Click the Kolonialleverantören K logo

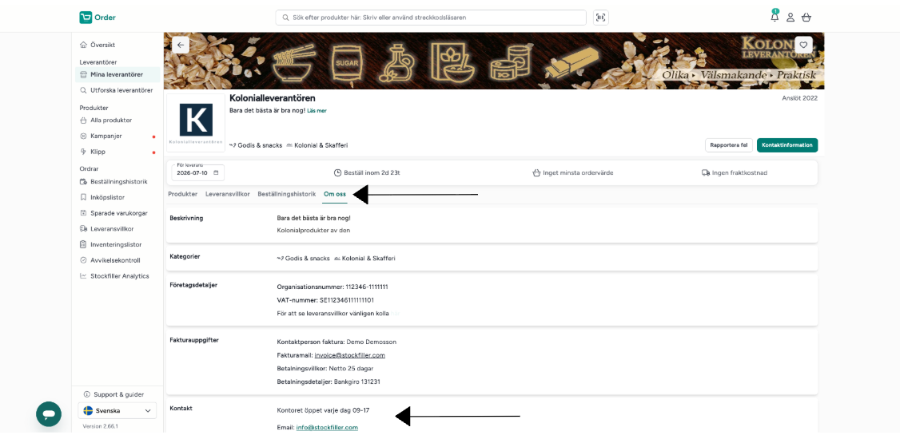(197, 123)
